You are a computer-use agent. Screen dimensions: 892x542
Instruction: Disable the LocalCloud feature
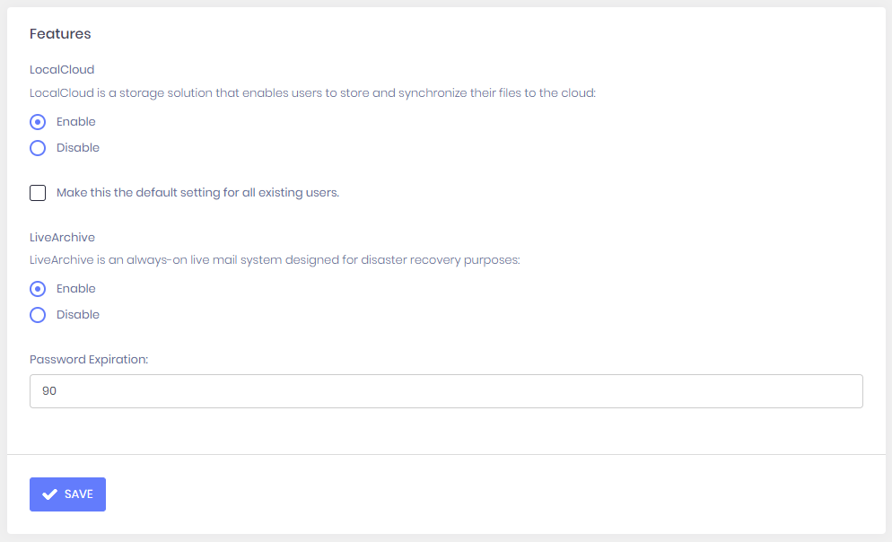click(37, 147)
